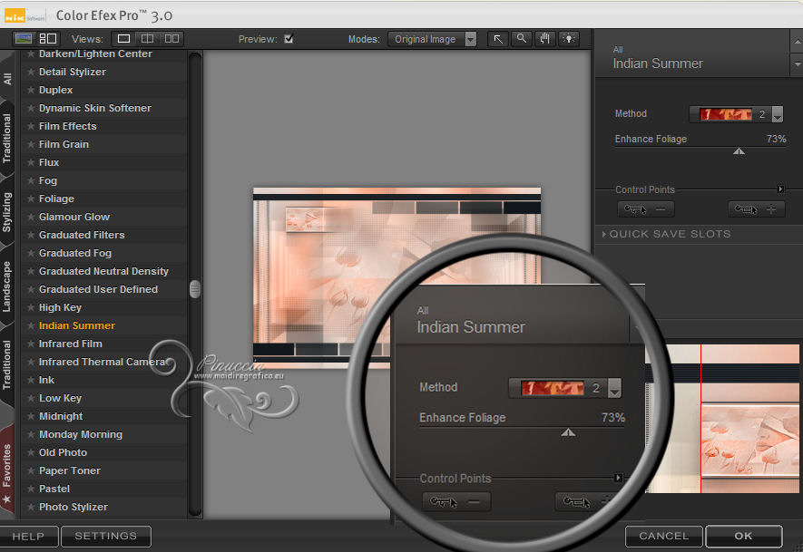
Task: Toggle favorite star for Indian Summer
Action: pos(31,325)
